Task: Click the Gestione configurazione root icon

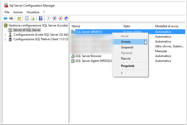Action: click(6, 25)
